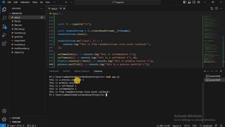
Task: Click the VS Code logo icon
Action: coord(3,2)
